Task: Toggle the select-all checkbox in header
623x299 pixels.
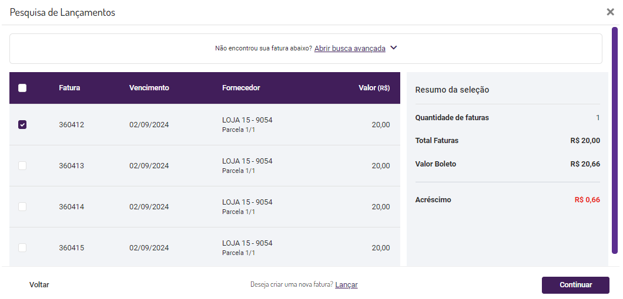Action: point(22,88)
